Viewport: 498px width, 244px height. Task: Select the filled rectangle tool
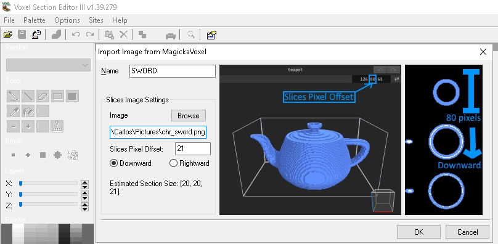coord(72,96)
